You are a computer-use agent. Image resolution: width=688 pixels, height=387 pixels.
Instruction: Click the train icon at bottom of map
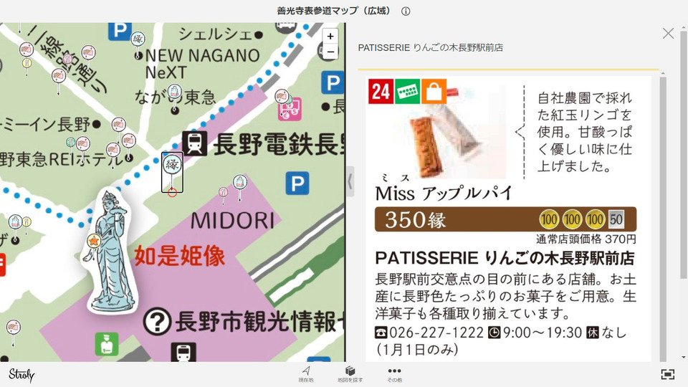point(183,353)
